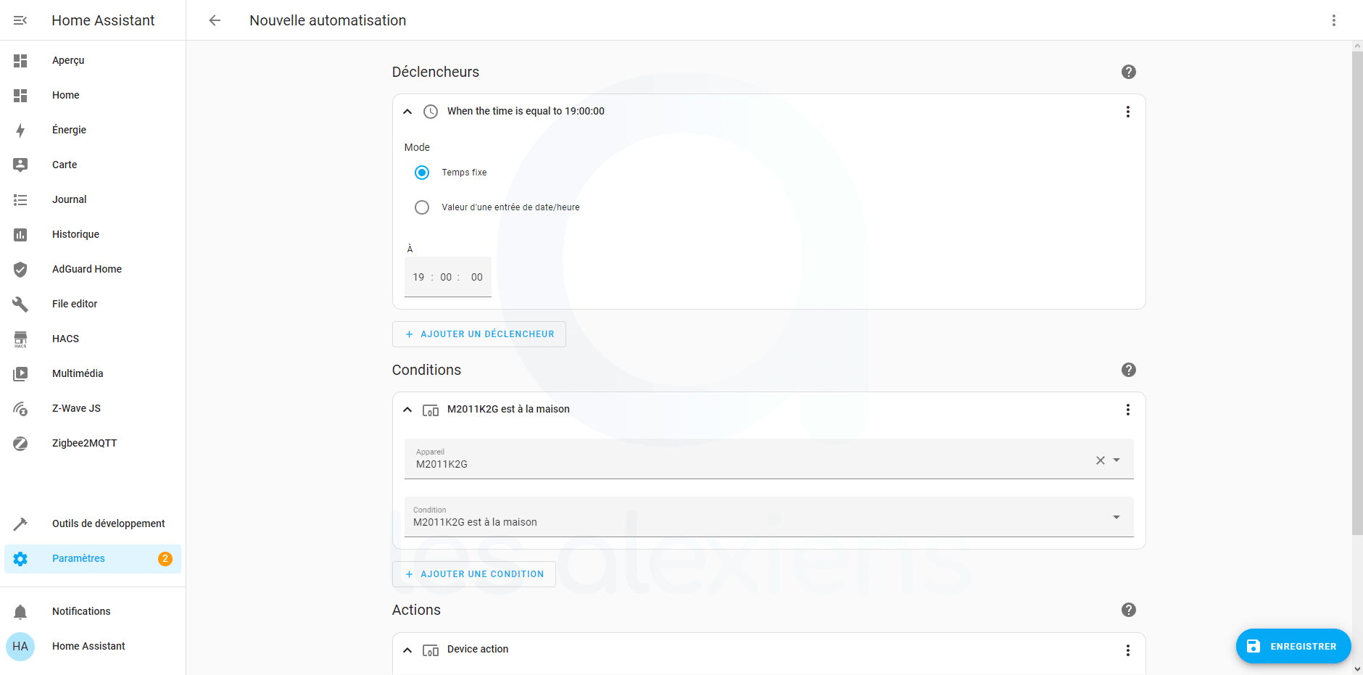Save automation with Enregistrer button
Viewport: 1363px width, 675px height.
[1293, 646]
